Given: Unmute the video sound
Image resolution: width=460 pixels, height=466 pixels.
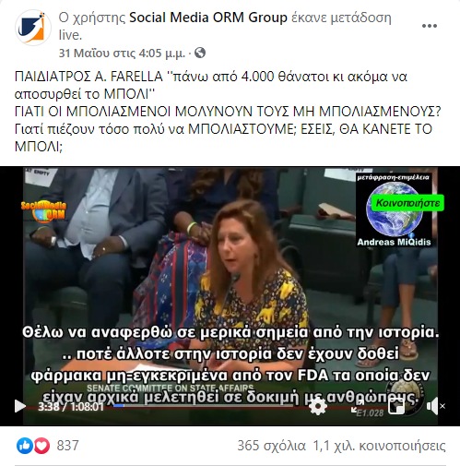Looking at the screenshot, I should coord(436,406).
